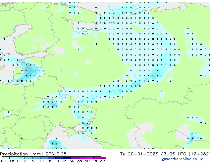Screen dimensions: 210x162
Task: Click the 45–50 mm legend color segment
Action: [97, 158]
